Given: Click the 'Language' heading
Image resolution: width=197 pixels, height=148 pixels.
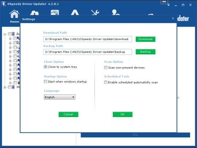Looking at the screenshot, I should (51, 91).
